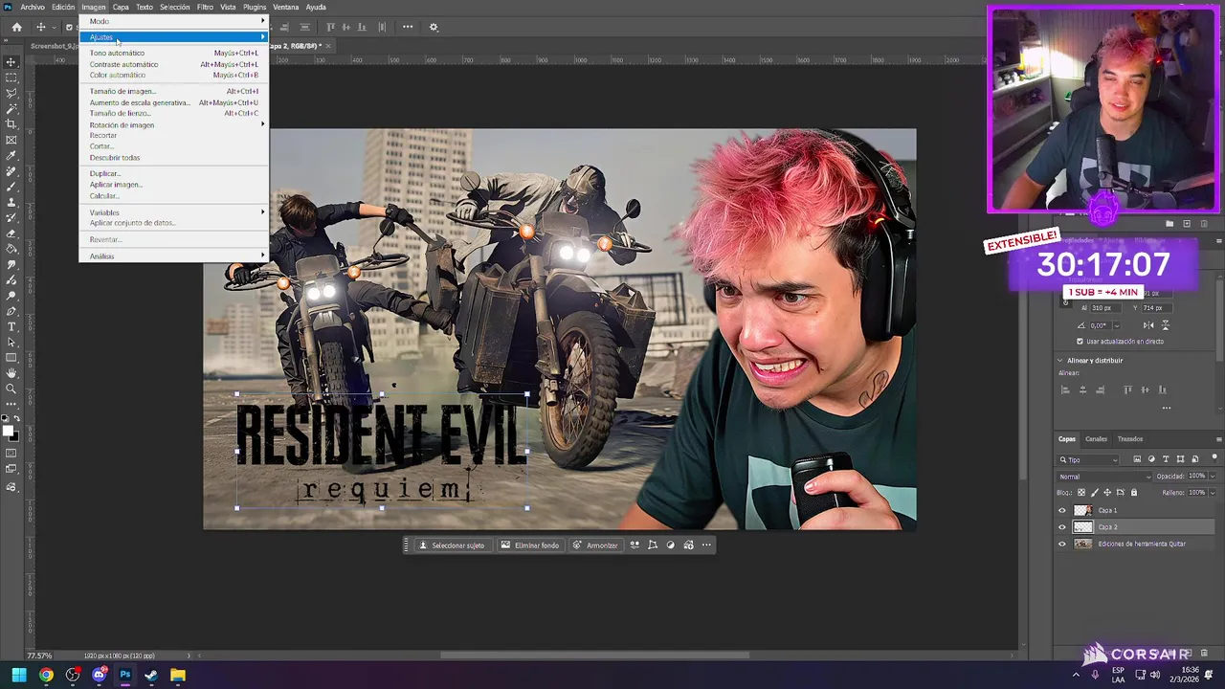The width and height of the screenshot is (1225, 689).
Task: Open the Filtro menu
Action: tap(205, 7)
